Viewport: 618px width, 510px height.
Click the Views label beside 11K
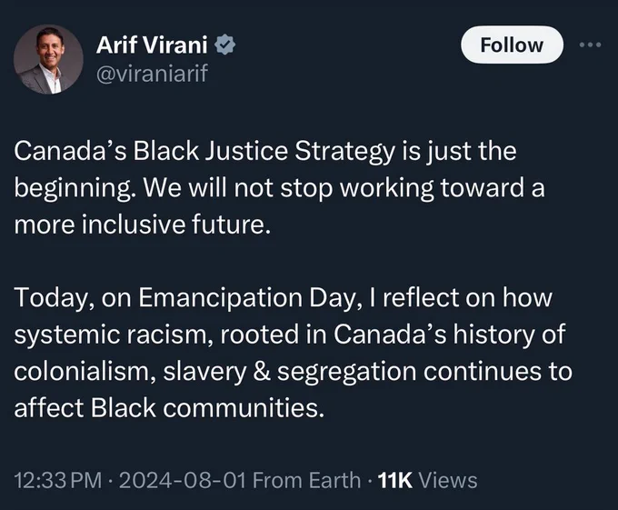[448, 480]
